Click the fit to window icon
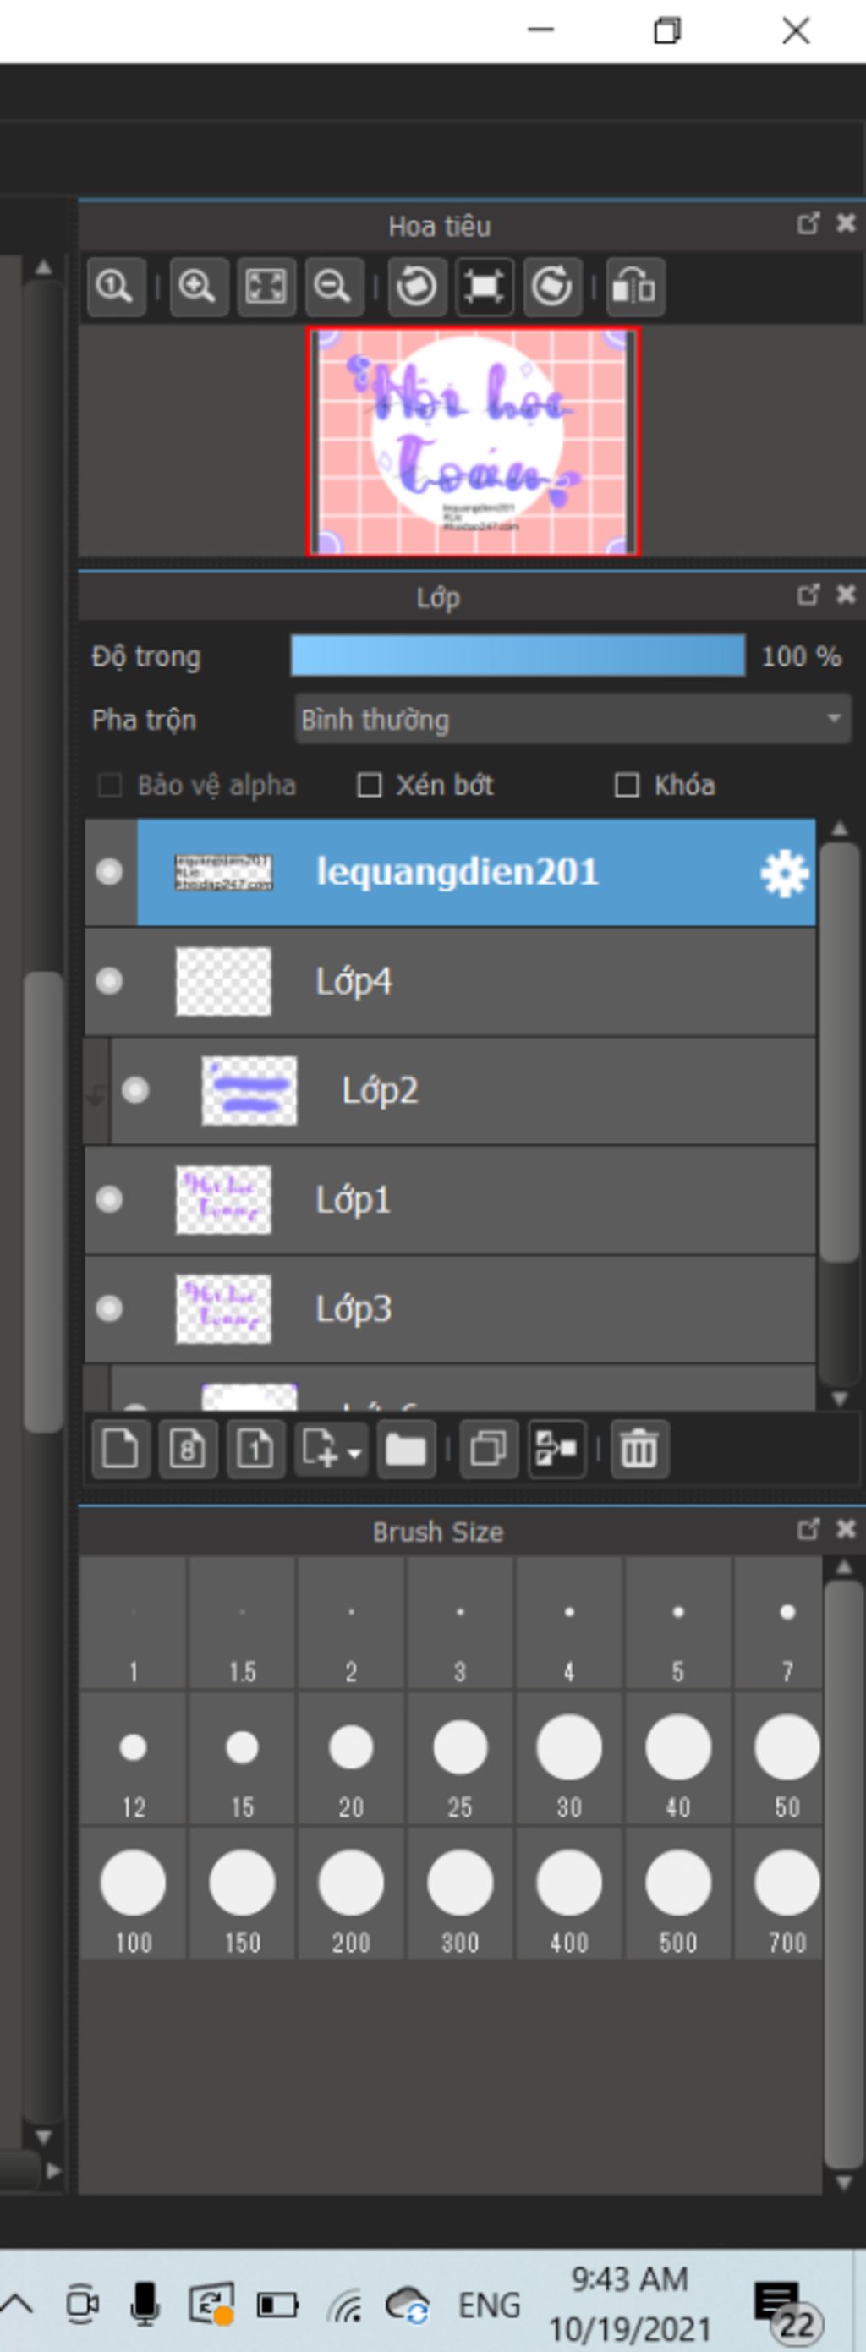This screenshot has width=866, height=2352. point(266,287)
